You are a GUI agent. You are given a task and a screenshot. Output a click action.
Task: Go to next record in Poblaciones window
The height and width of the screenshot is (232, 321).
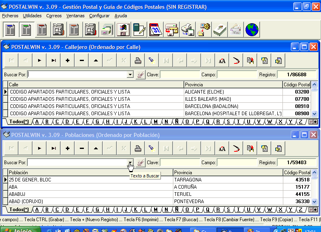tap(39, 148)
